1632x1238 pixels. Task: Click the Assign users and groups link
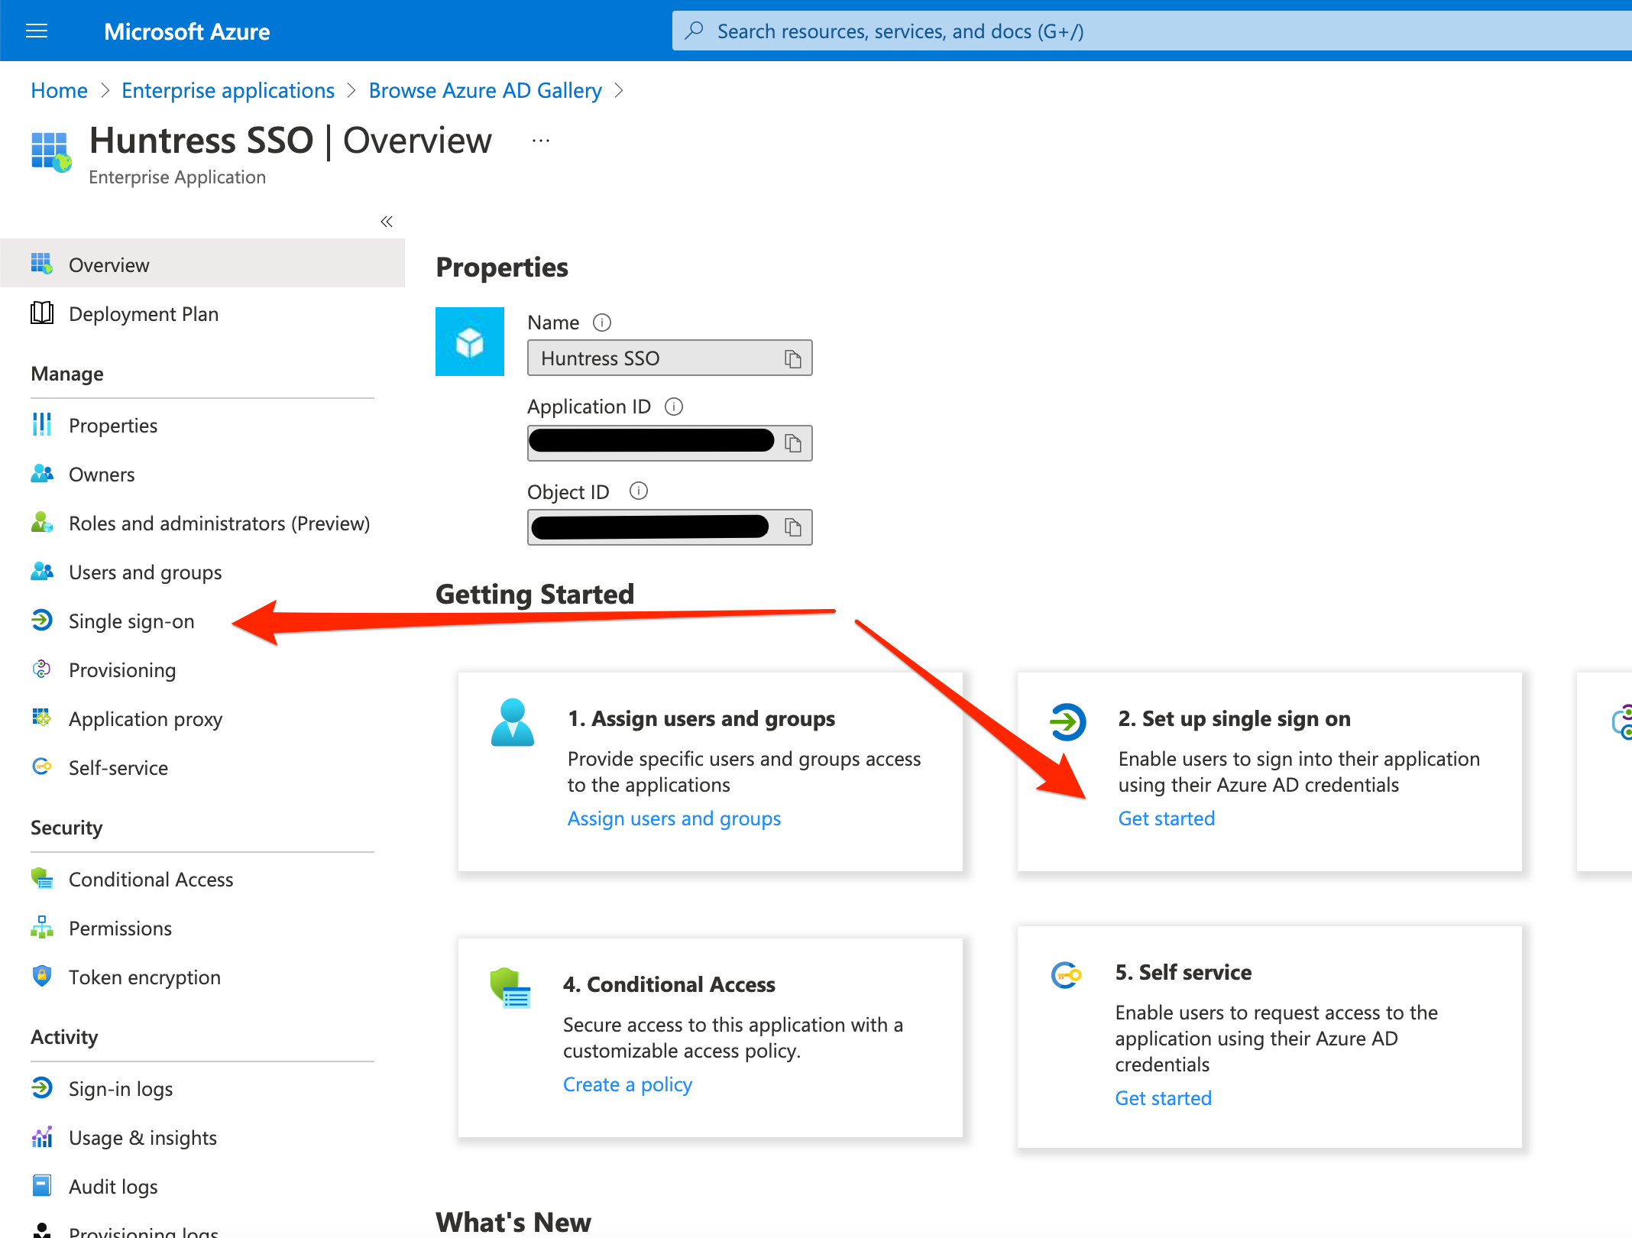(x=674, y=818)
